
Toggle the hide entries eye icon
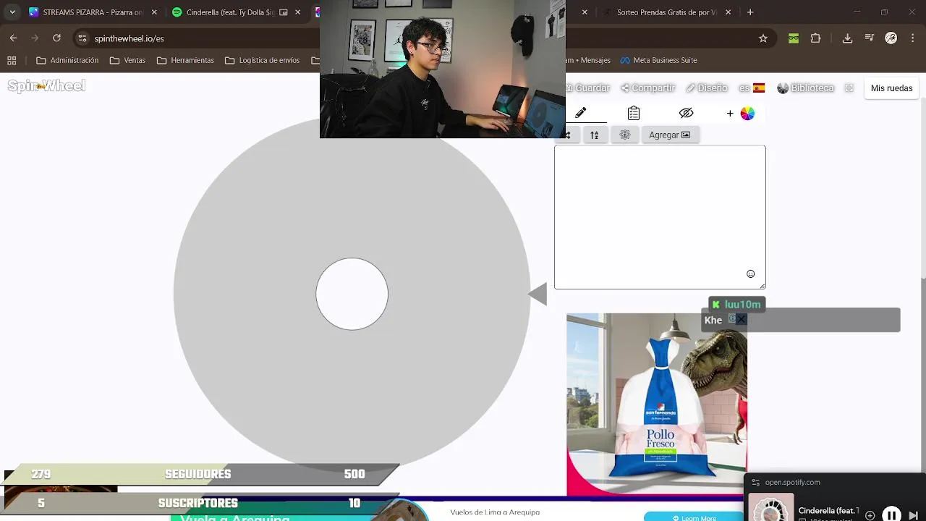pyautogui.click(x=687, y=113)
